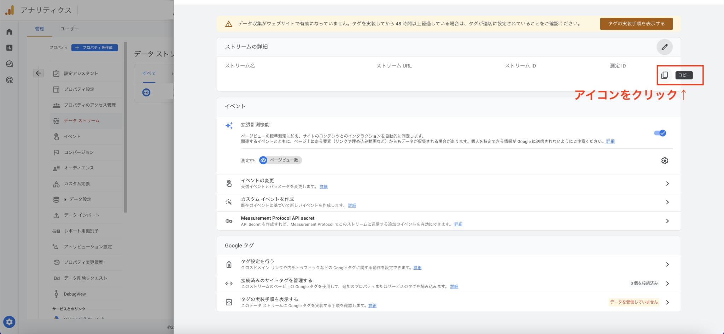Open the 詳細 link under 拡張計測機能
Image resolution: width=724 pixels, height=334 pixels.
coord(610,141)
